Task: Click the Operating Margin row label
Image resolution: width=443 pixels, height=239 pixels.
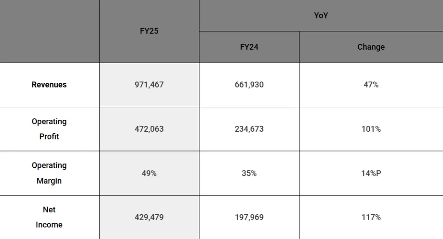Action: (x=49, y=173)
